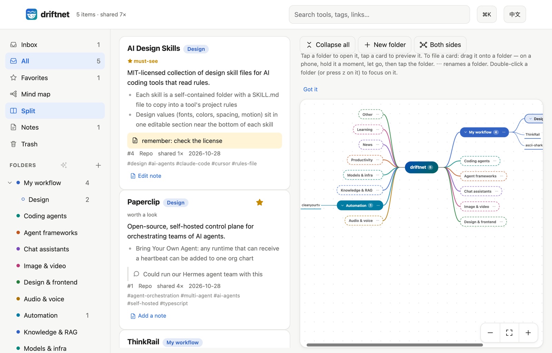Open the ellipsis menu on Chat assistants node

click(496, 191)
